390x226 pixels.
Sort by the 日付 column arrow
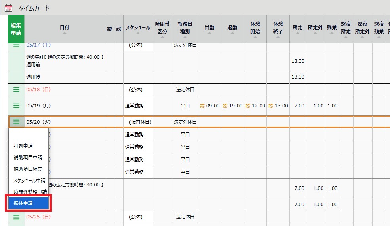coord(65,33)
